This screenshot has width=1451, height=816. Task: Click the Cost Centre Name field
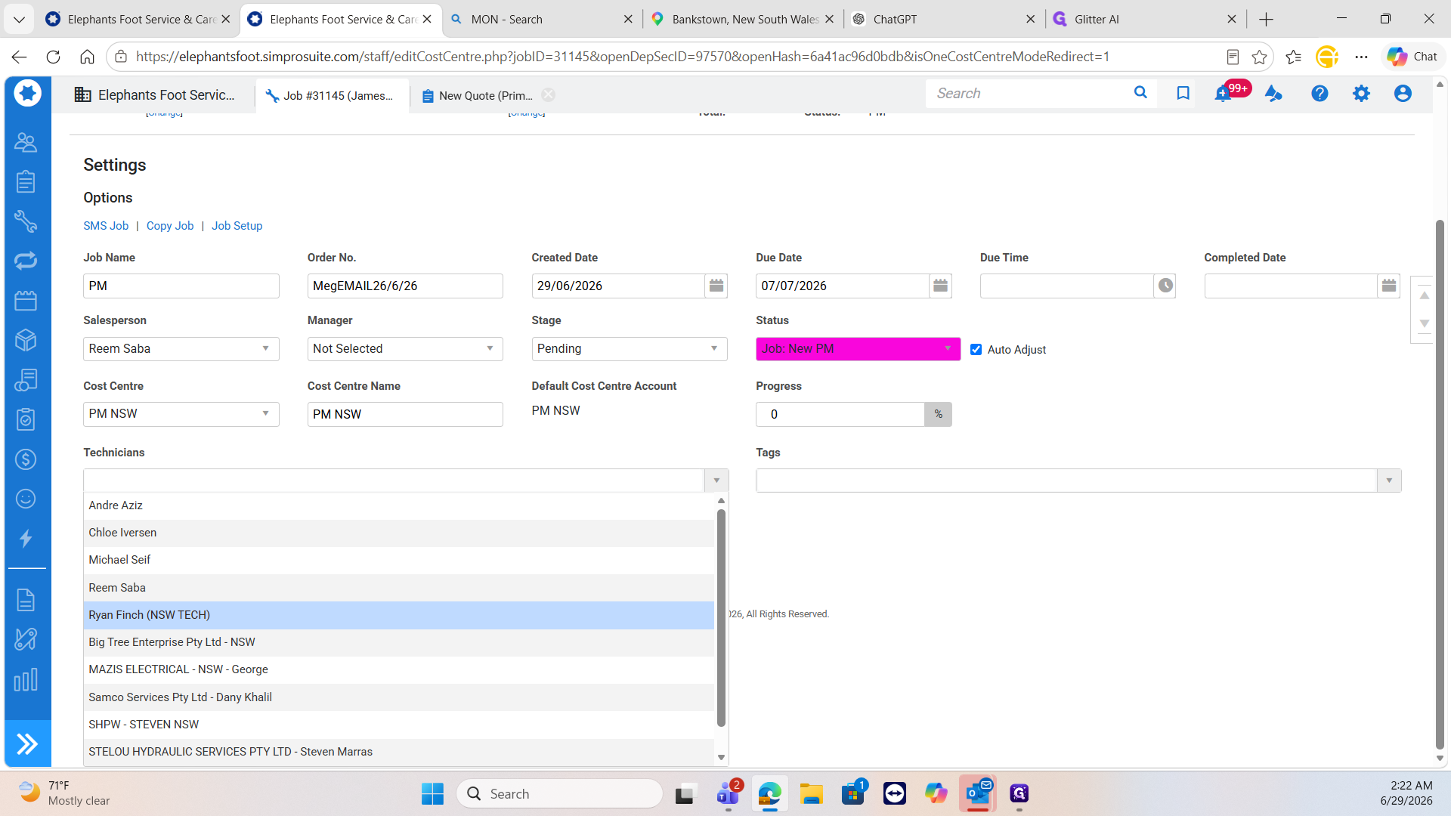pos(405,414)
